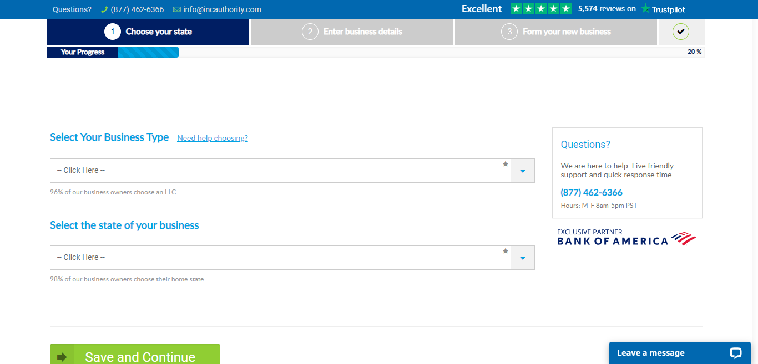The height and width of the screenshot is (364, 758).
Task: Click the Need help choosing? link
Action: pyautogui.click(x=213, y=138)
